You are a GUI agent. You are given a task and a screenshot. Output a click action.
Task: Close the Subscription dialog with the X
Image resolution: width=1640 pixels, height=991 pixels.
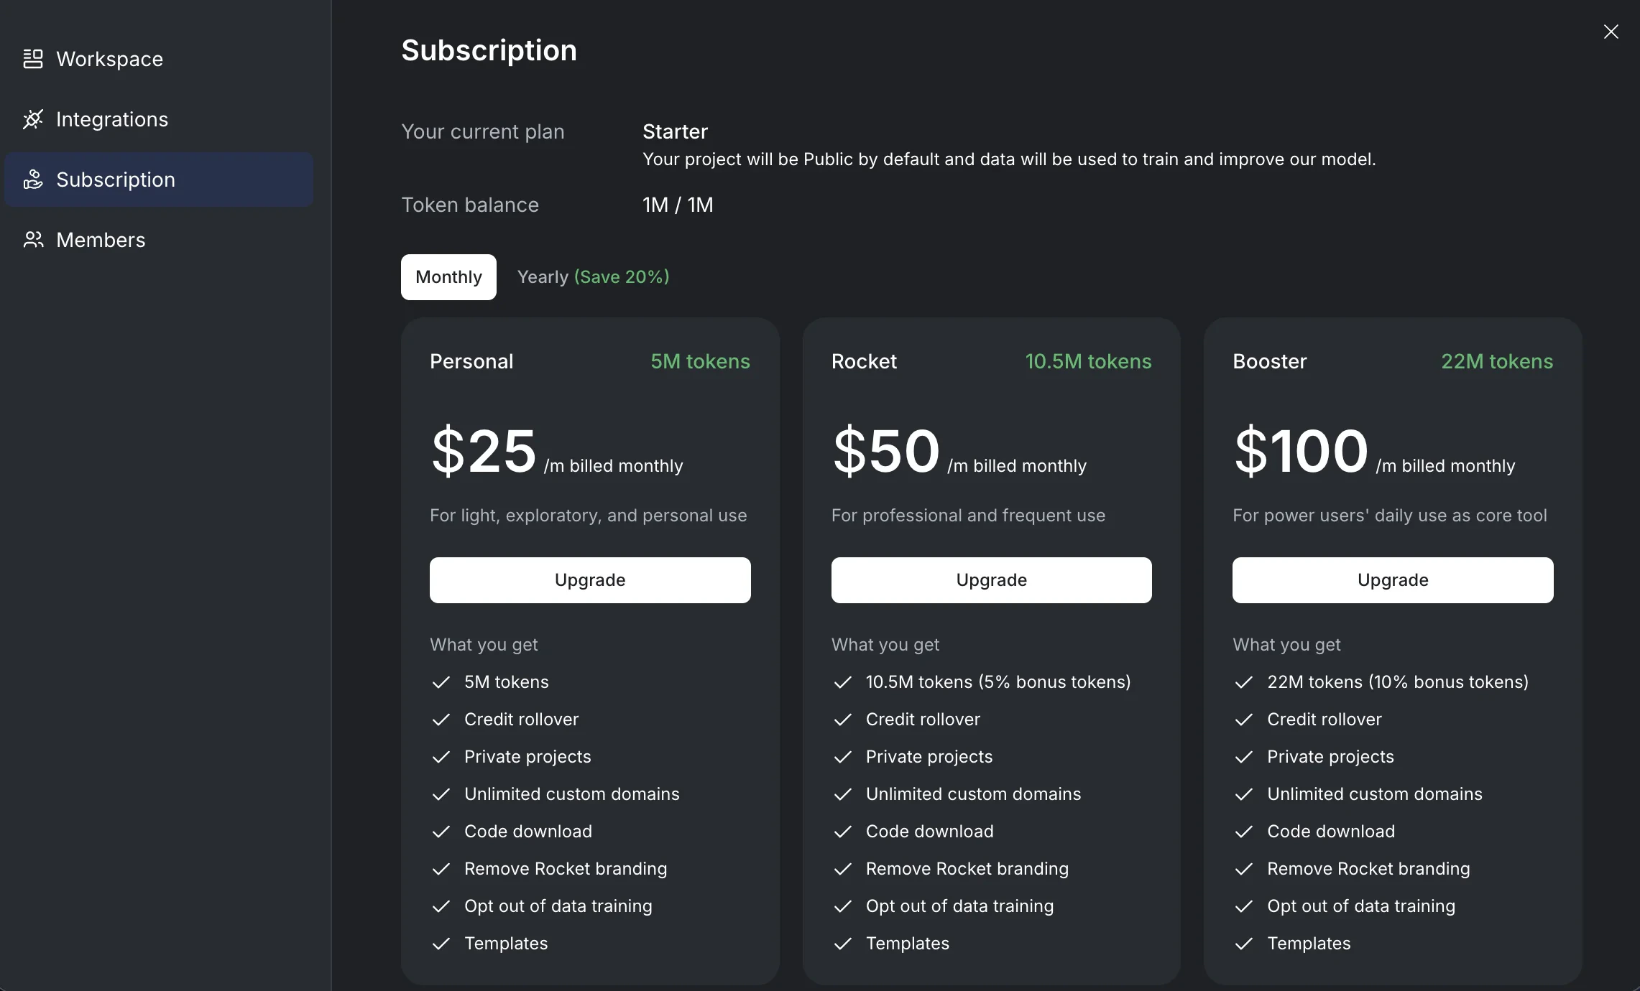1612,32
